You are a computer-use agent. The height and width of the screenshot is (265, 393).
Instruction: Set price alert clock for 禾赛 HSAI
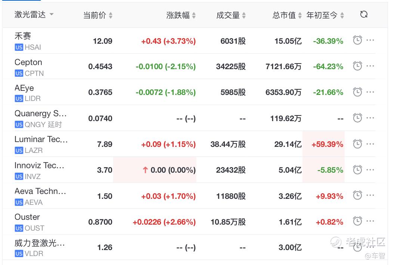(358, 40)
